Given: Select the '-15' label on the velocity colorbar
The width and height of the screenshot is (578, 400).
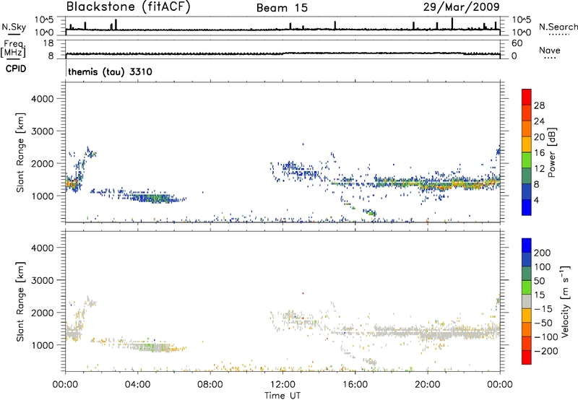Looking at the screenshot, I should click(543, 308).
